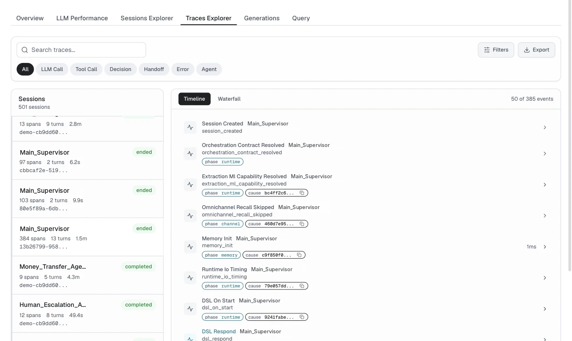Toggle the LLM Call filter chip
572x341 pixels.
click(x=52, y=69)
